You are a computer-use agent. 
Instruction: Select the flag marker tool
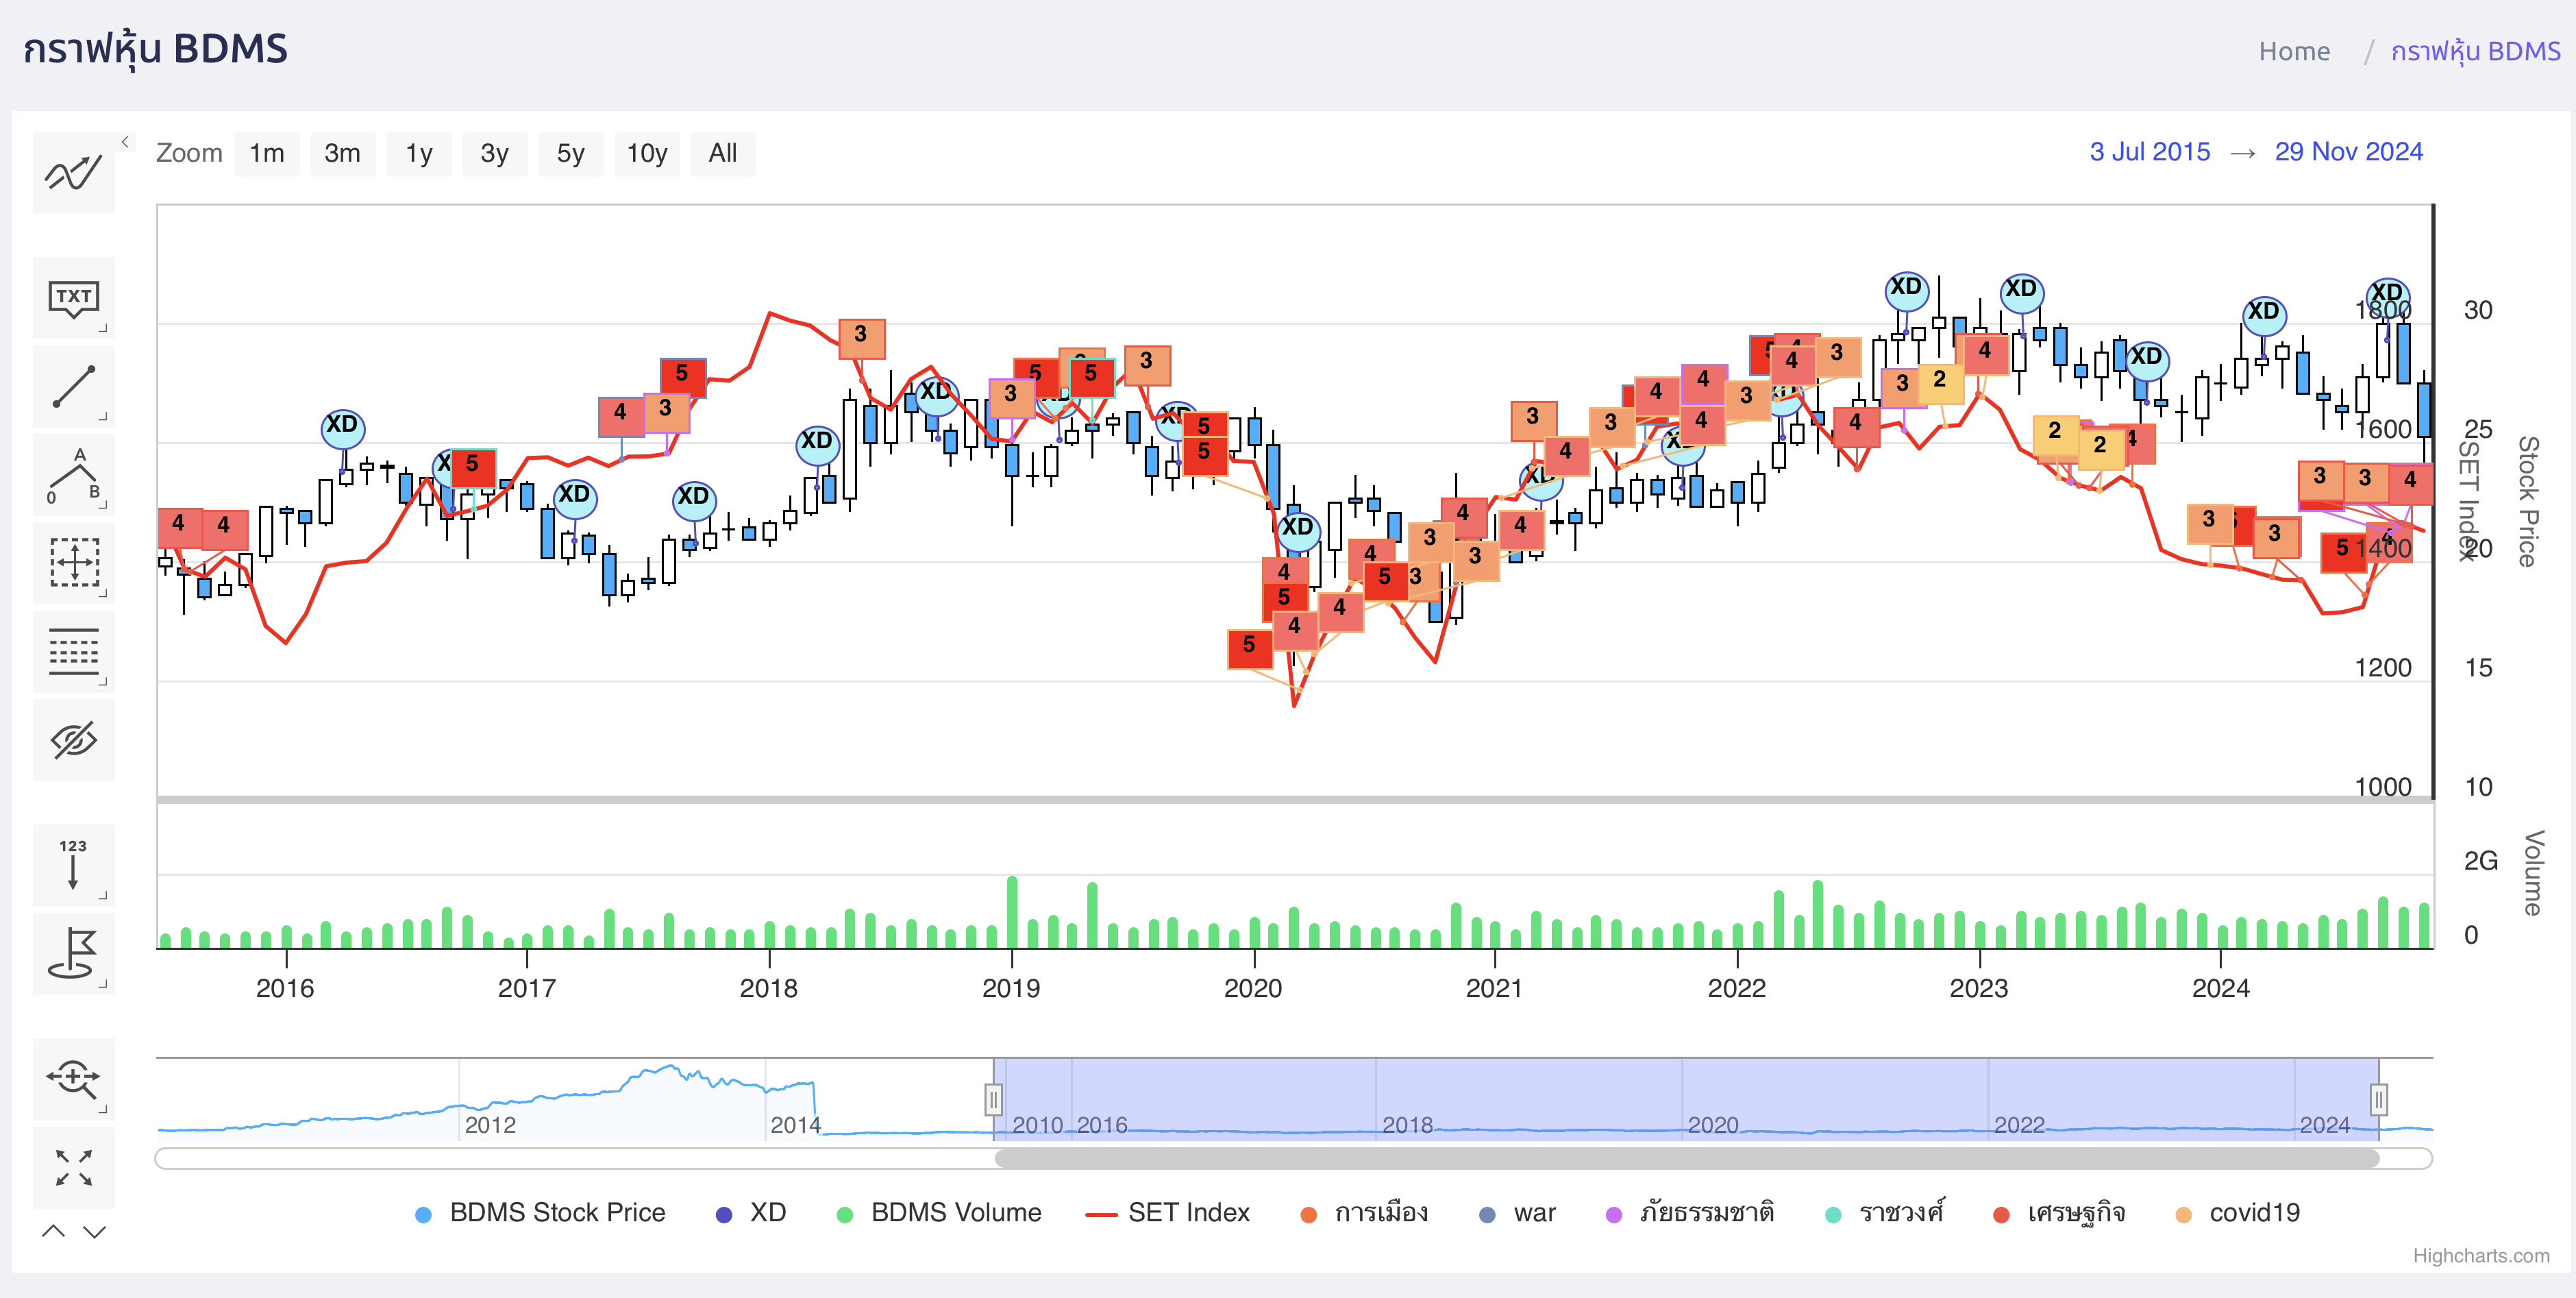point(74,954)
